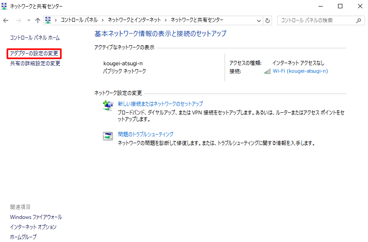Click the new connection setup icon
The height and width of the screenshot is (242, 368).
click(x=108, y=106)
